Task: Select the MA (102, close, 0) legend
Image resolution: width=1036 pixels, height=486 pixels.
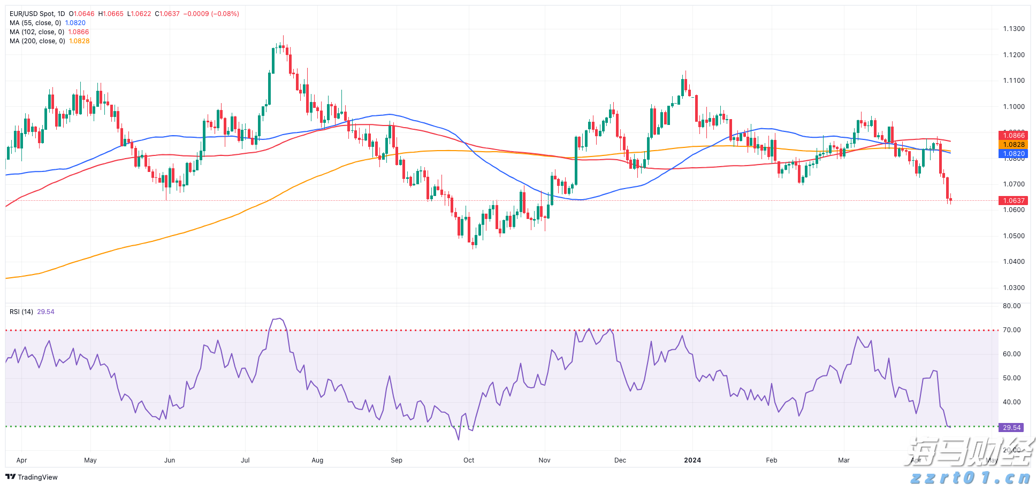Action: point(37,32)
